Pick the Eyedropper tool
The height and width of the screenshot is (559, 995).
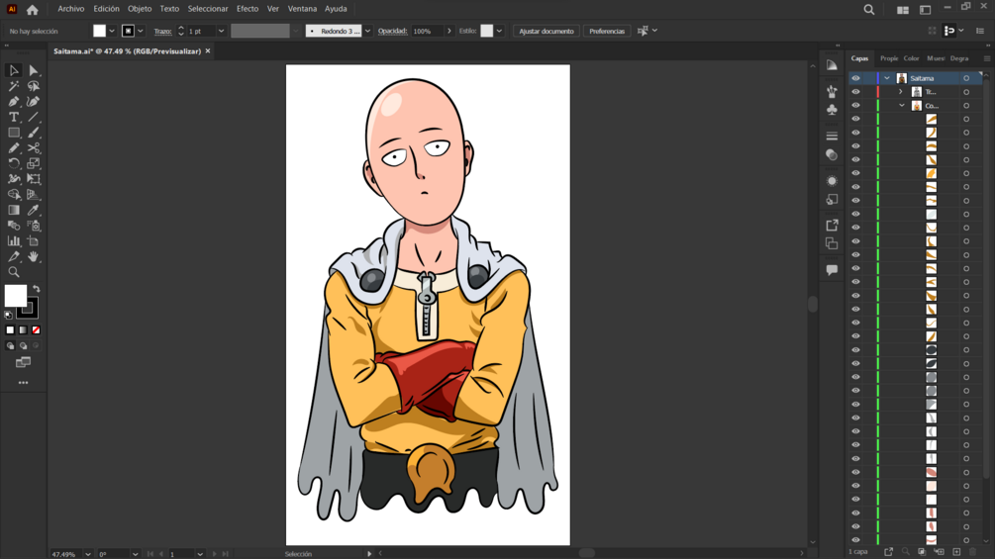pyautogui.click(x=34, y=210)
